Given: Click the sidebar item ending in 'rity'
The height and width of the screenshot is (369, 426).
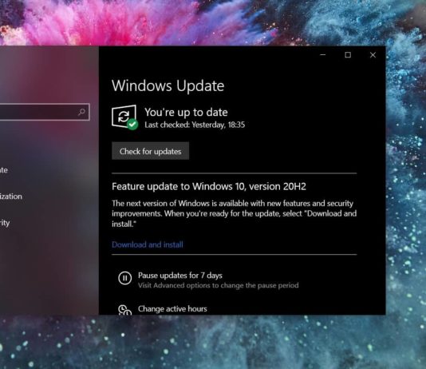Looking at the screenshot, I should (5, 223).
